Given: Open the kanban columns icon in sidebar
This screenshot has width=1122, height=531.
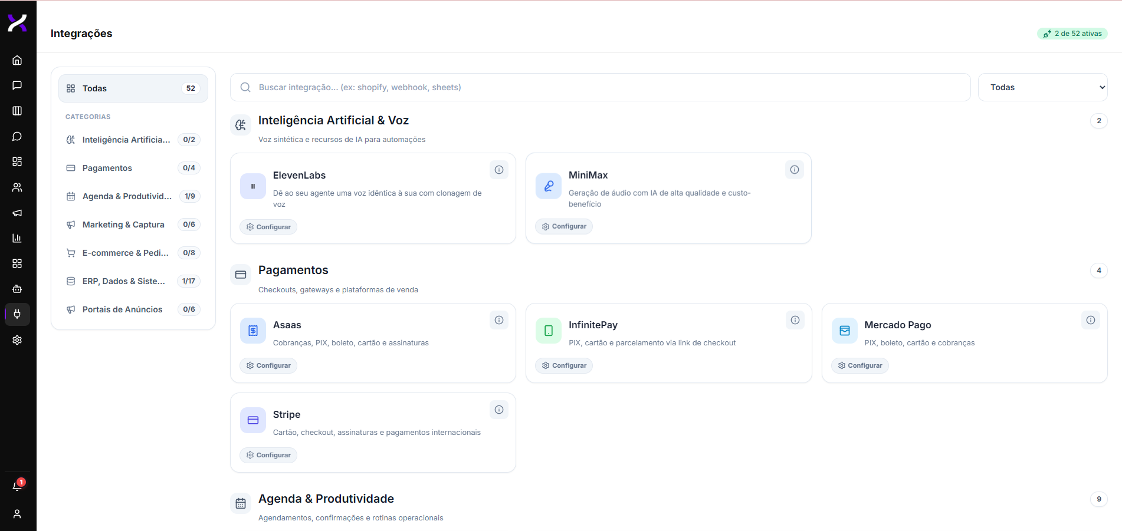Looking at the screenshot, I should [x=17, y=111].
